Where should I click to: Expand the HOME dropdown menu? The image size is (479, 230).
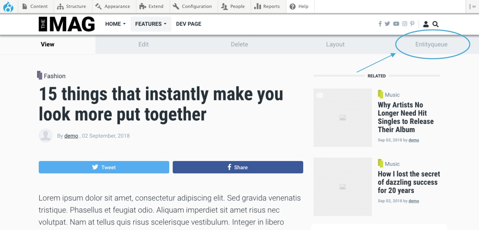tap(115, 24)
